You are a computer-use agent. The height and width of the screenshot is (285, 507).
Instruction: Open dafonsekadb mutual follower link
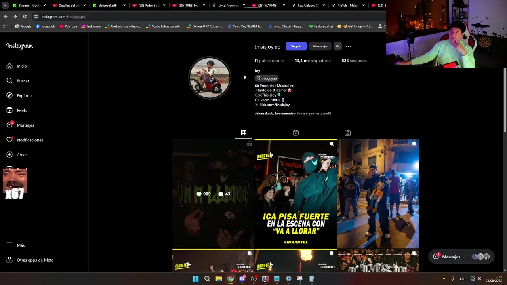[263, 114]
